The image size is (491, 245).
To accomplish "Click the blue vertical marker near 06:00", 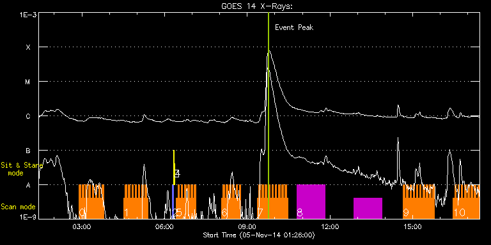I will click(173, 202).
